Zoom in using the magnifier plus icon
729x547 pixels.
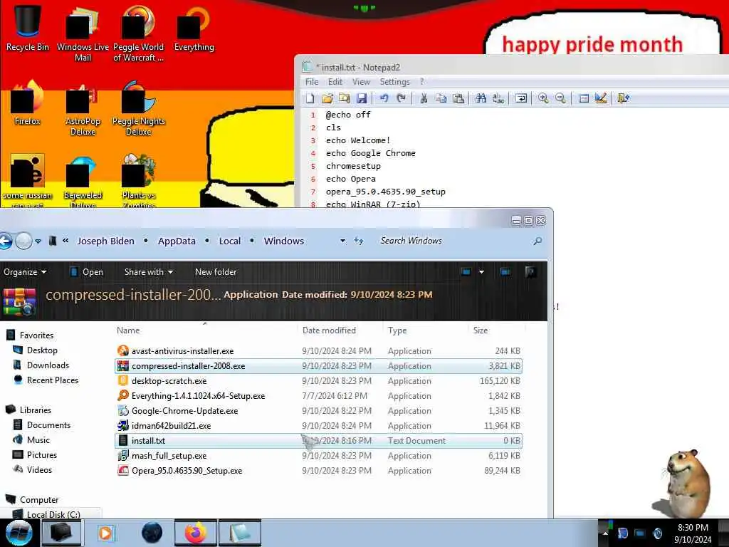tap(543, 98)
